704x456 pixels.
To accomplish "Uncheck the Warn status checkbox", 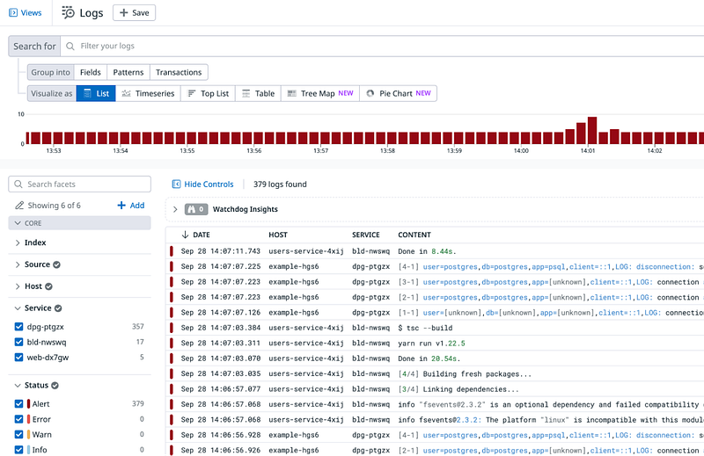I will pyautogui.click(x=18, y=435).
